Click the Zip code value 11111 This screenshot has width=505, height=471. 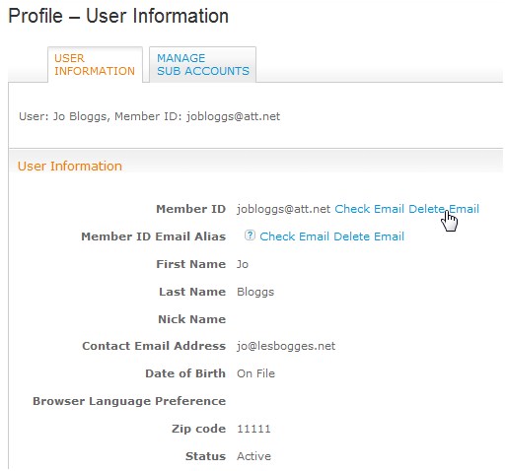(253, 429)
